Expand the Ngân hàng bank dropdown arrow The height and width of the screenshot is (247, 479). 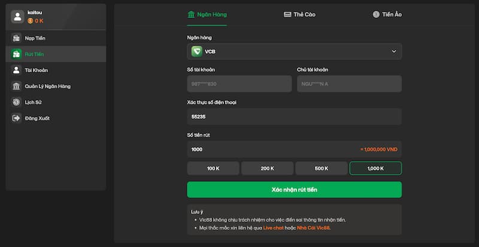click(x=394, y=51)
